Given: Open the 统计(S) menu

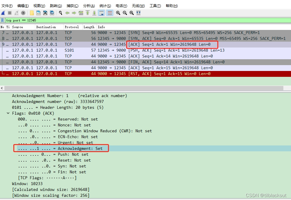Looking at the screenshot, I should tap(105, 6).
